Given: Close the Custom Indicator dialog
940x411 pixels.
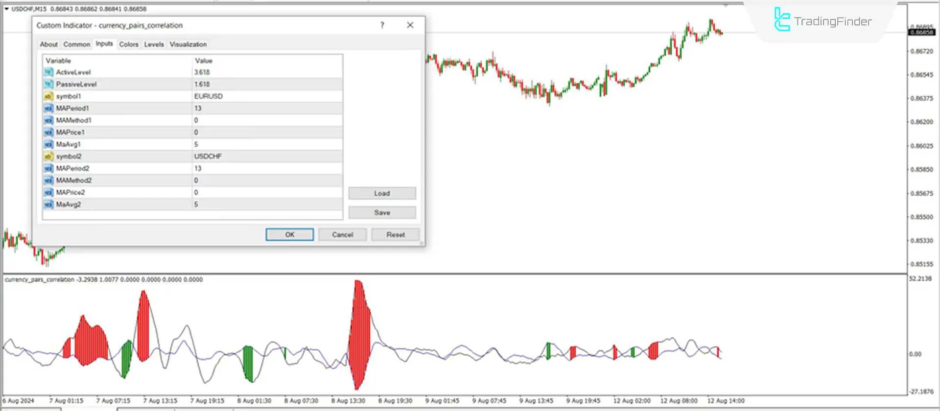Looking at the screenshot, I should (410, 25).
